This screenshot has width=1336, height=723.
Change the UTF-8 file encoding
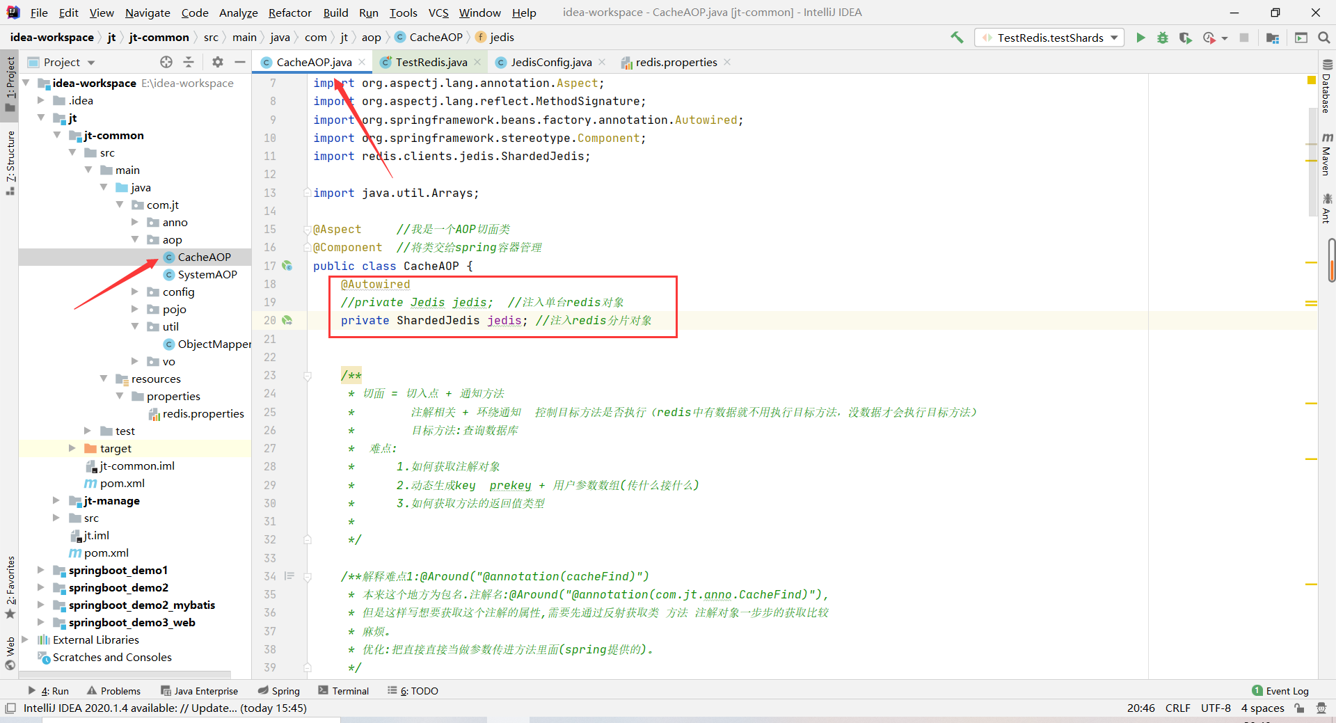(x=1216, y=708)
